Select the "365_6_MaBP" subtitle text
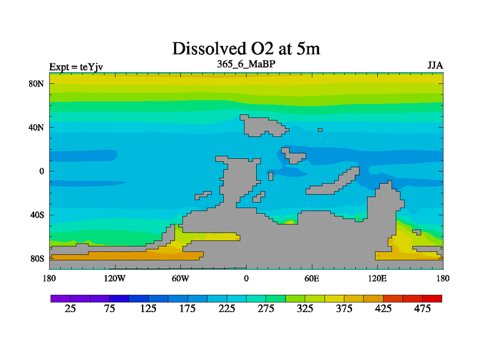 click(246, 63)
